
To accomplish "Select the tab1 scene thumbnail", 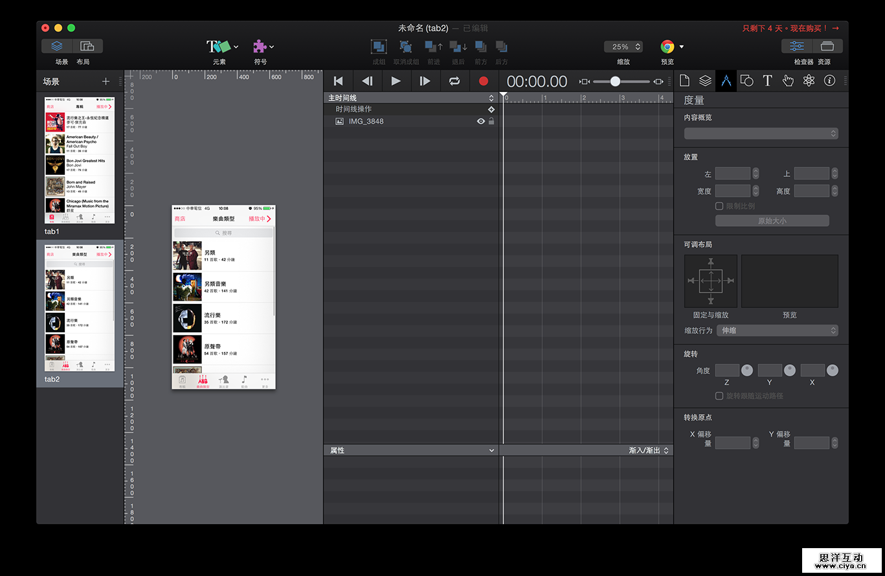I will [x=80, y=160].
